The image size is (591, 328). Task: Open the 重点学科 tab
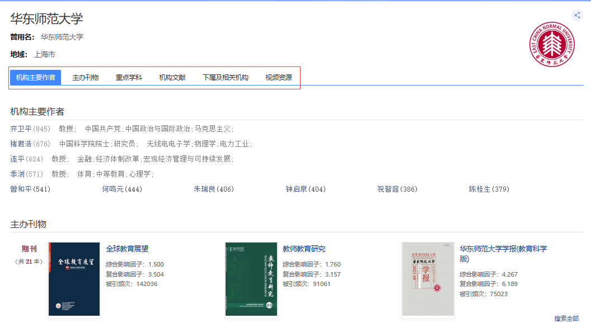tap(129, 78)
